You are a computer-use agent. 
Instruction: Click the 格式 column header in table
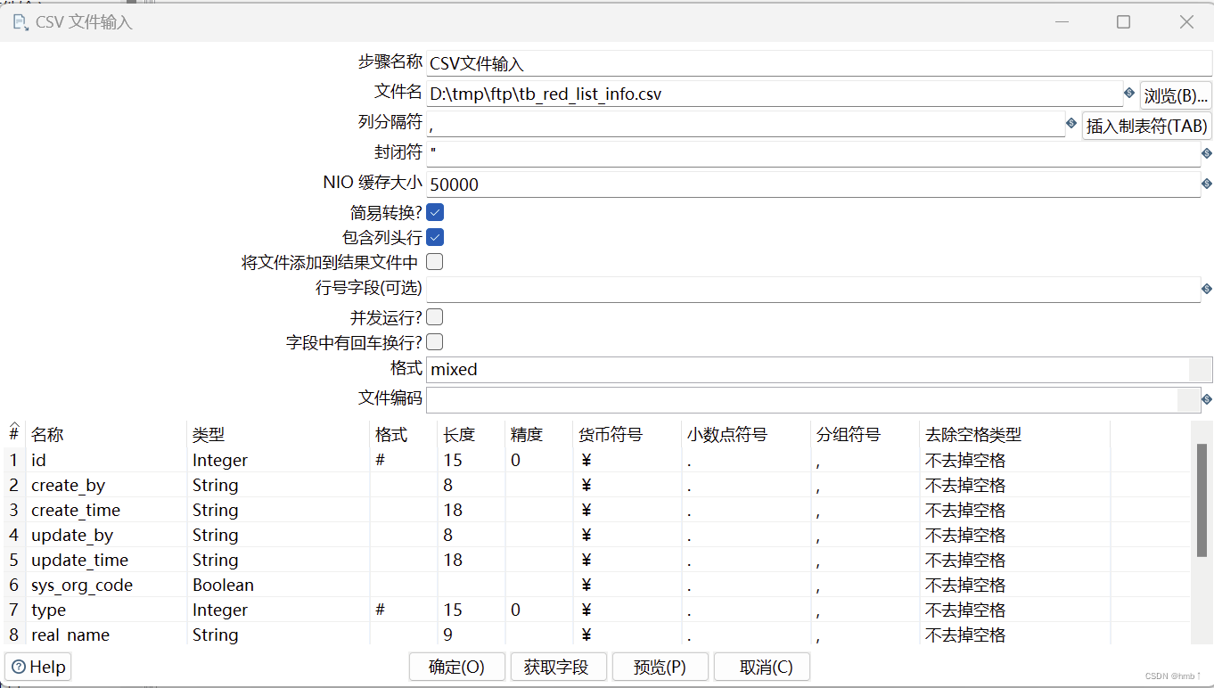coord(404,435)
